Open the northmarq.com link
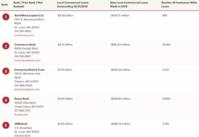 (24, 35)
